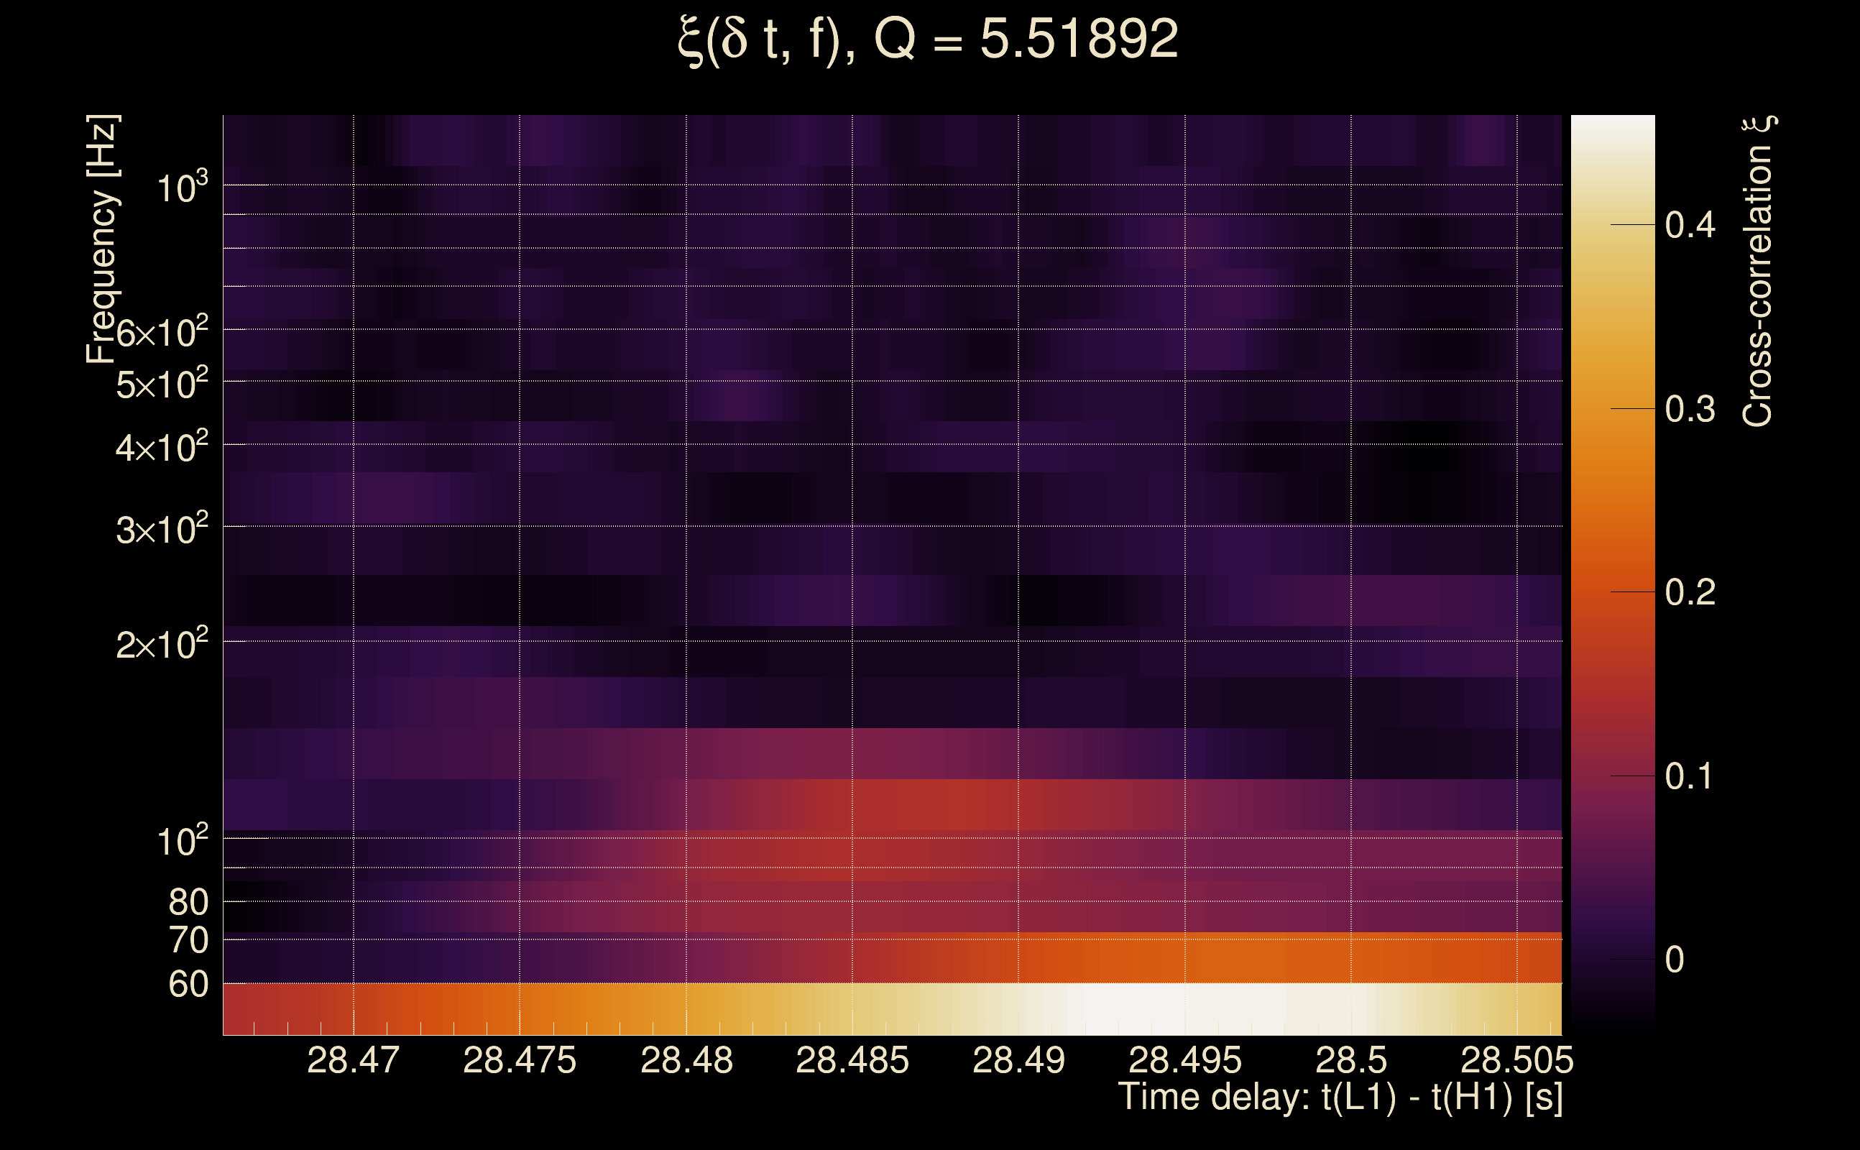Click the 28.47 x-axis tick label

coord(353,1060)
